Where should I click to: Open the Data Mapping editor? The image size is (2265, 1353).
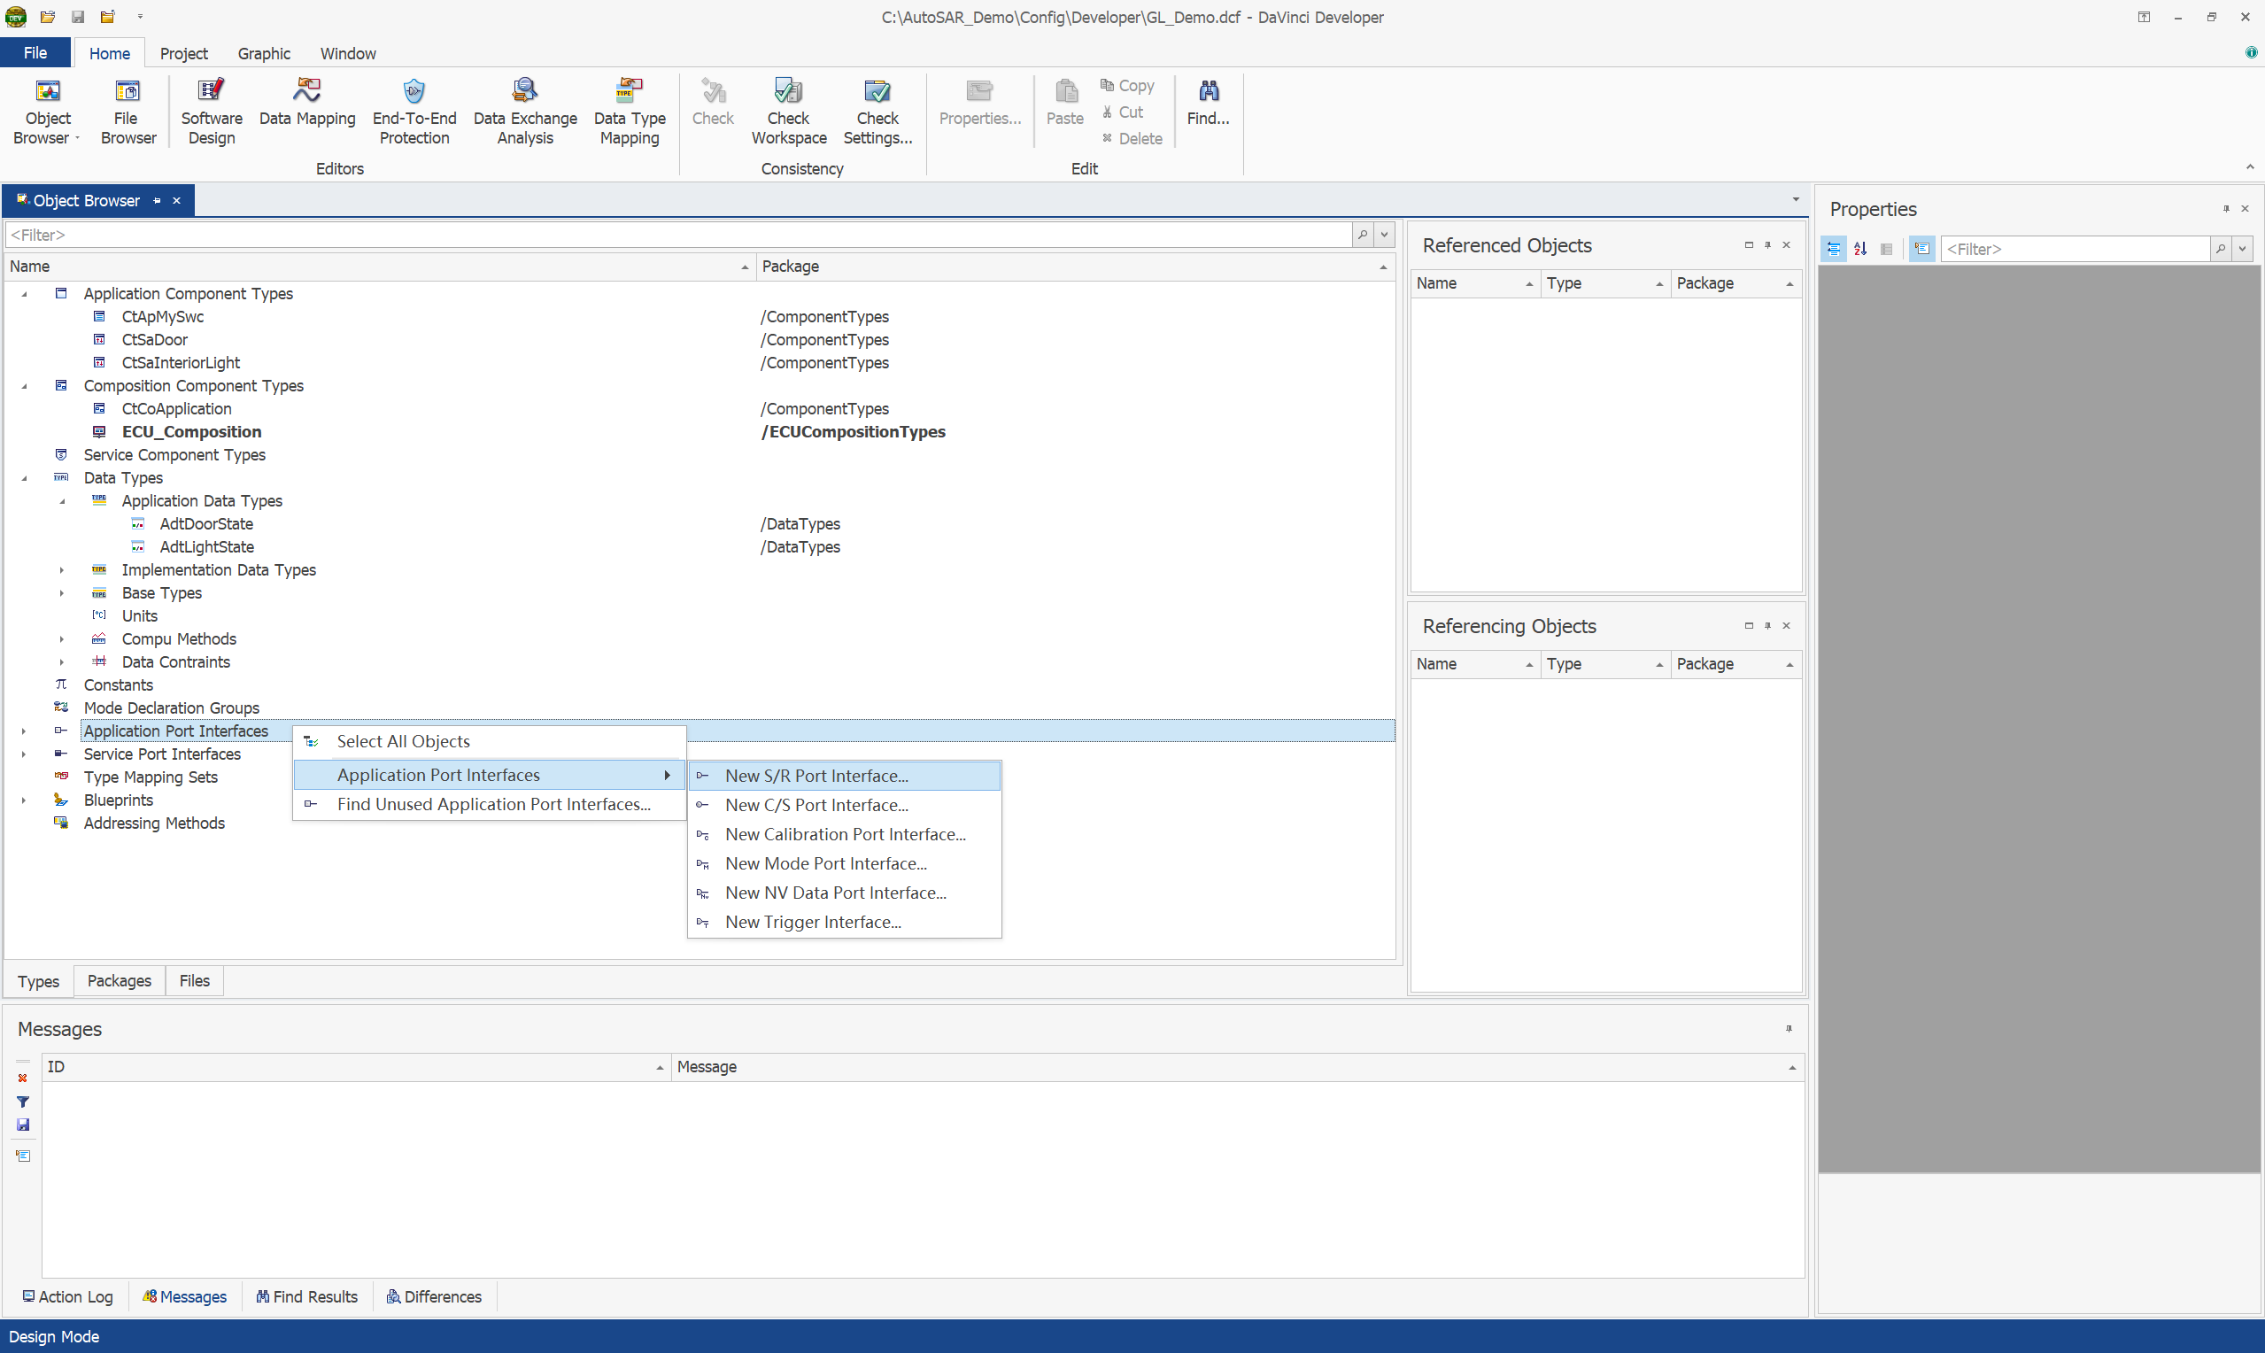point(307,102)
